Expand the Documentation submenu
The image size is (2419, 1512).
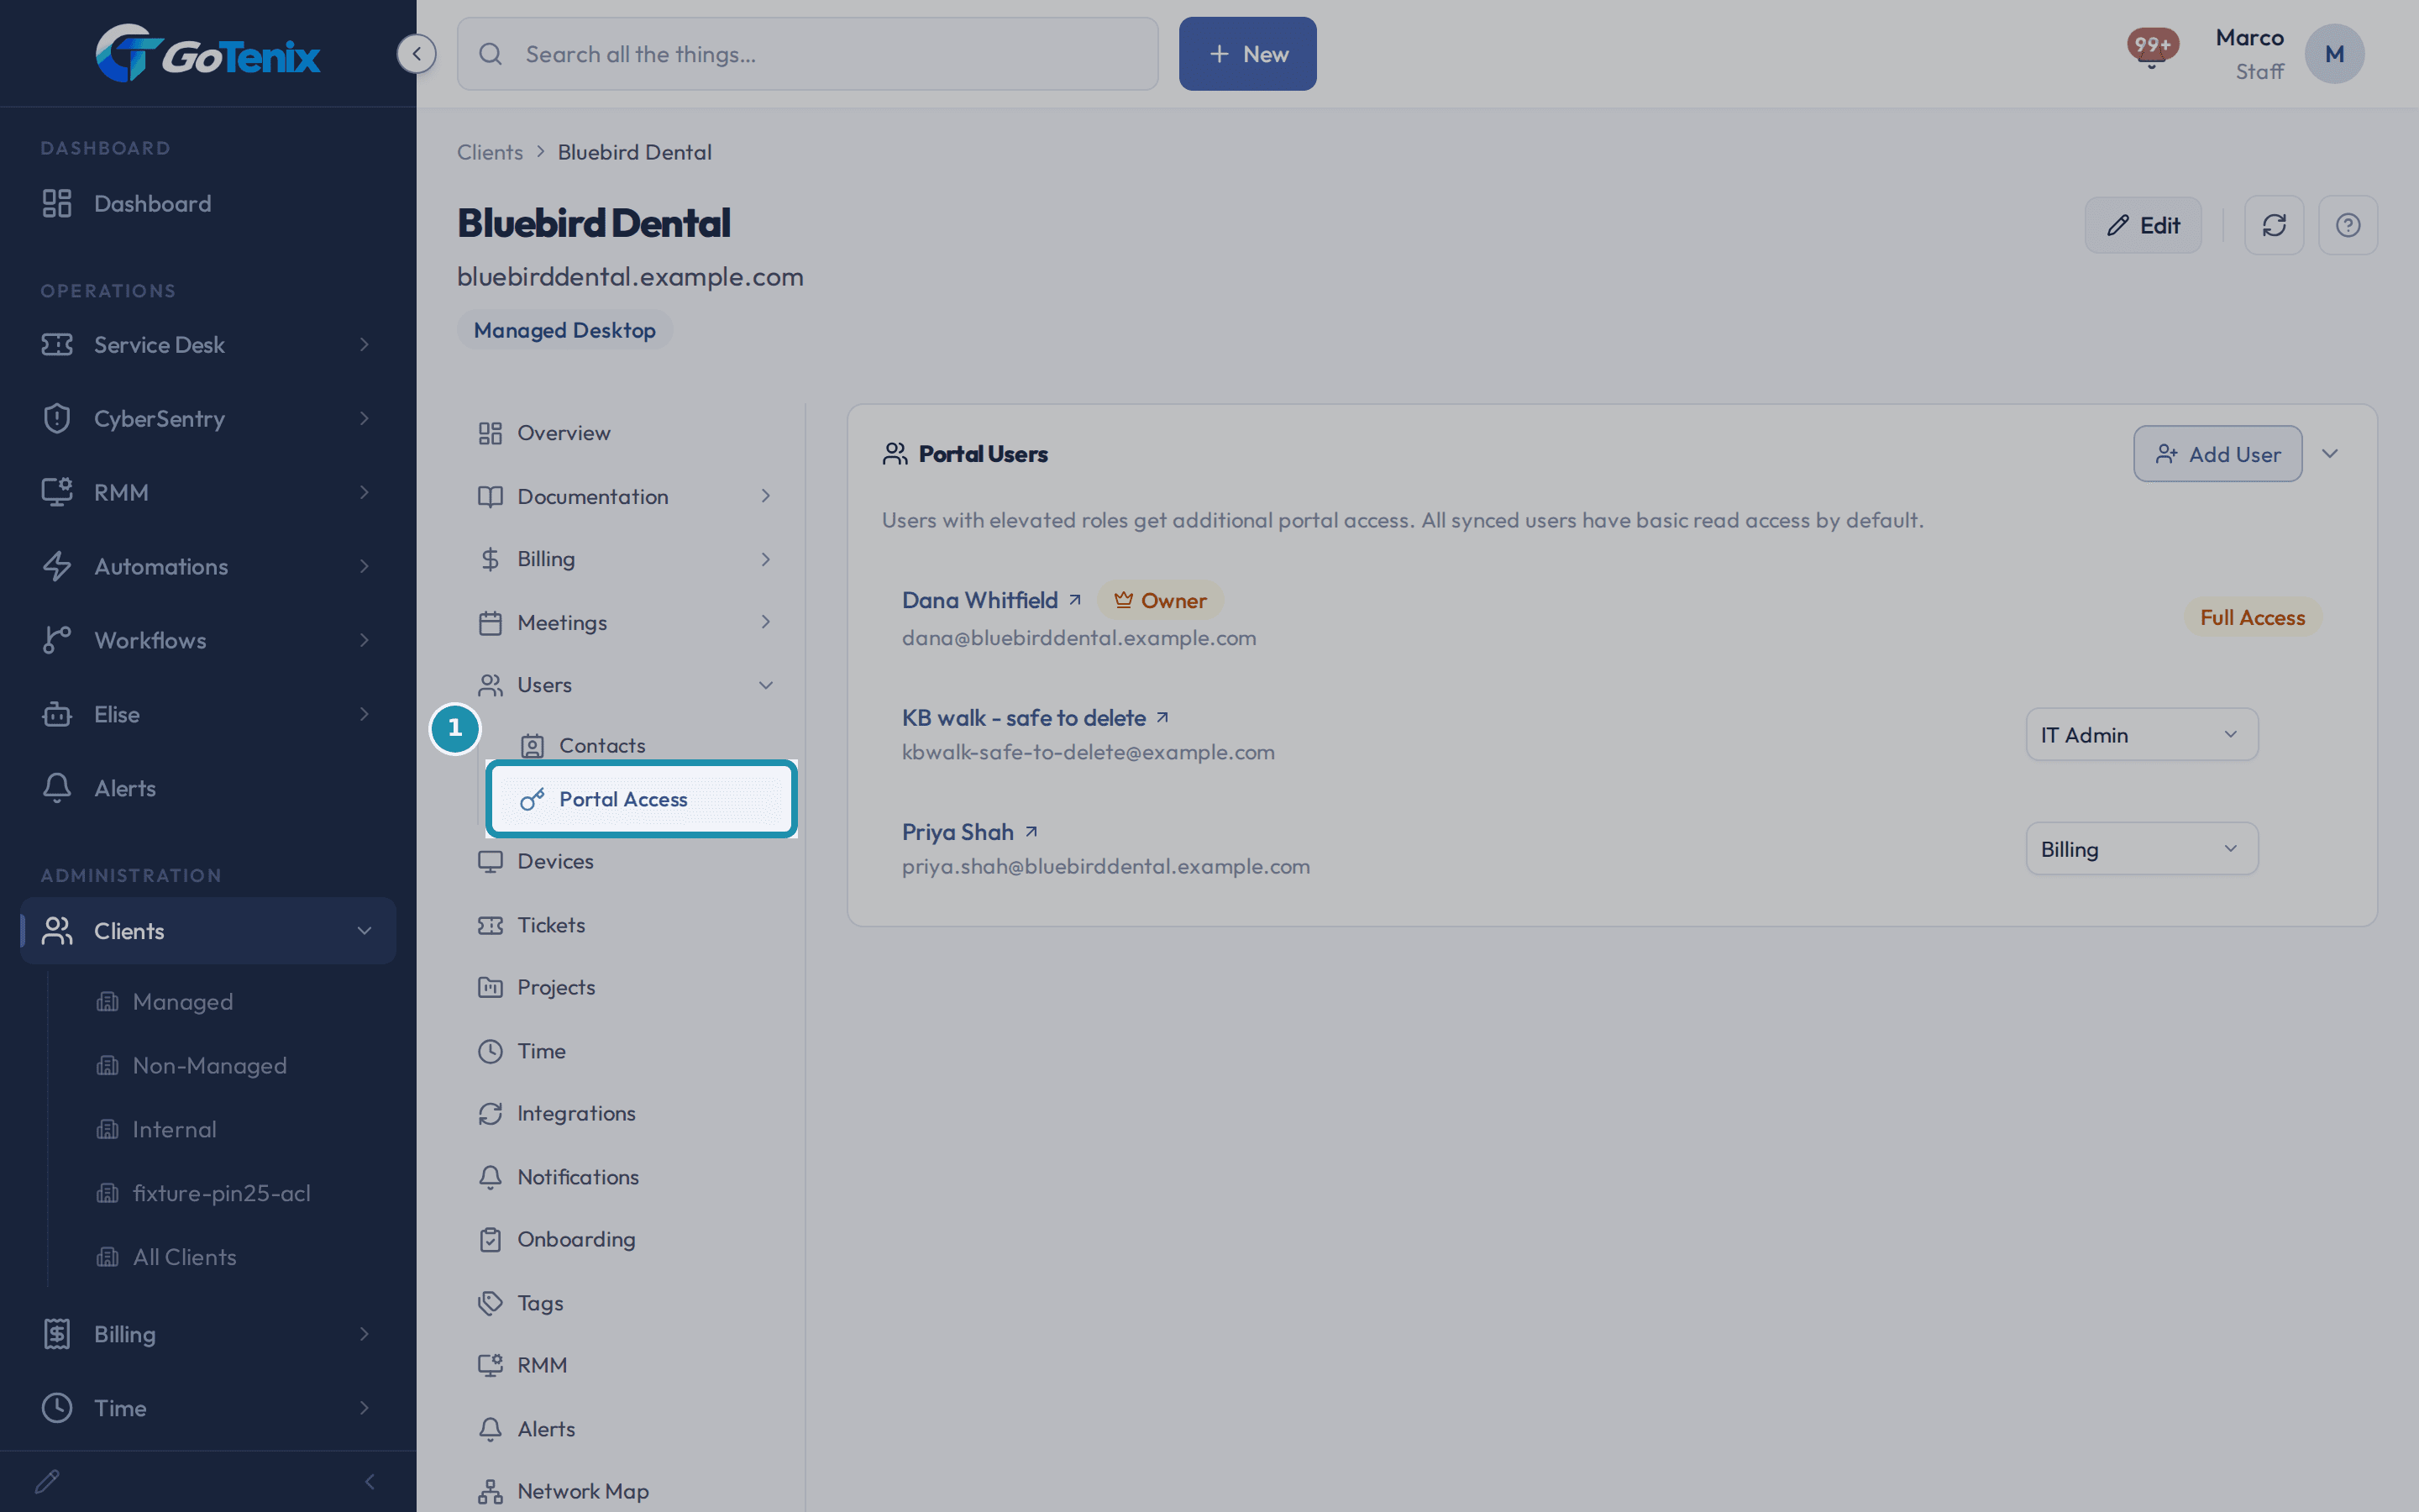[x=627, y=496]
